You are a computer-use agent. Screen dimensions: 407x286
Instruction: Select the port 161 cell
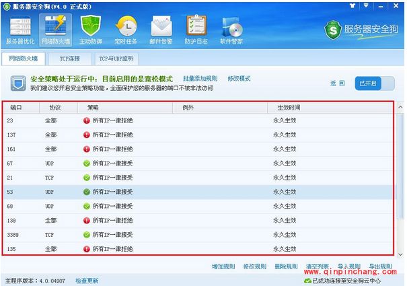(x=11, y=149)
